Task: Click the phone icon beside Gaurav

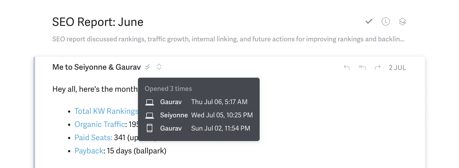Action: (150, 128)
